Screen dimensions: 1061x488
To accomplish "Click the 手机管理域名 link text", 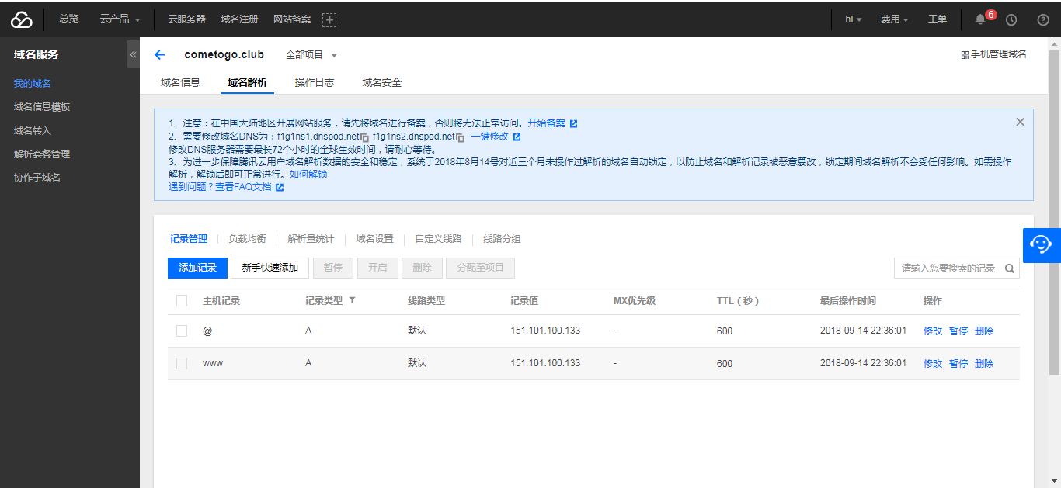I will 999,54.
